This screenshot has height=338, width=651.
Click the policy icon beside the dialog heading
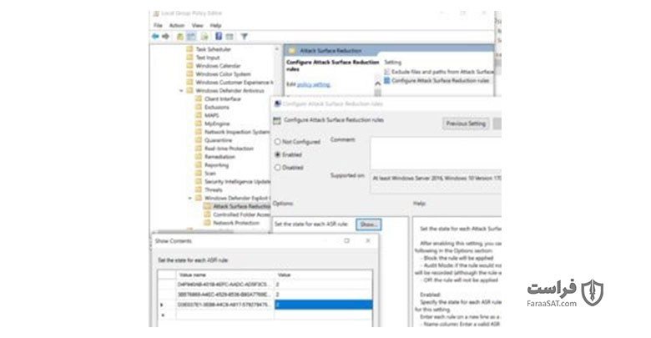click(277, 120)
